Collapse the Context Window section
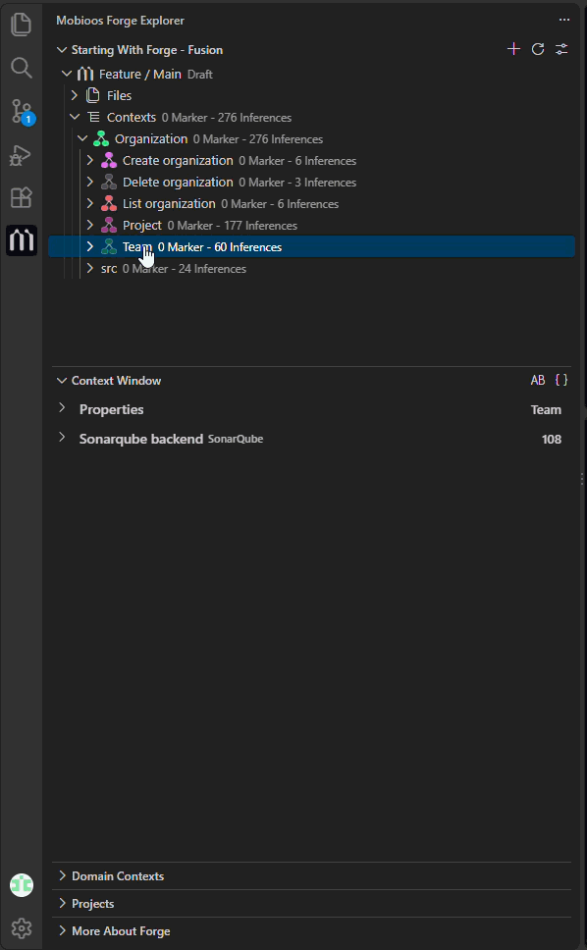Screen dimensions: 587x950 pyautogui.click(x=62, y=381)
